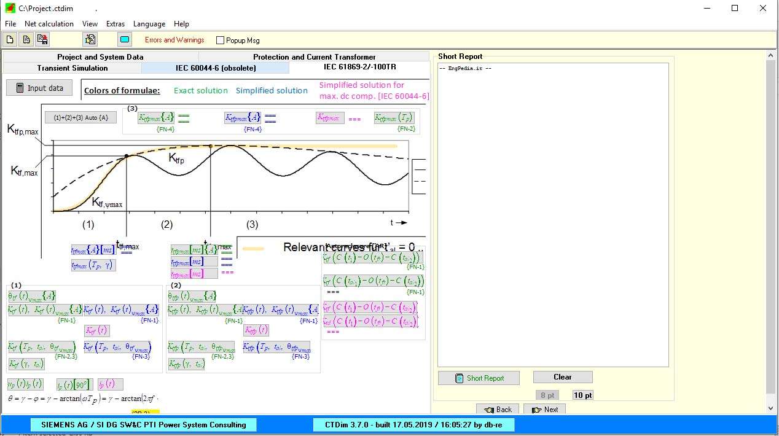This screenshot has width=779, height=436.
Task: Click the cyan rectangle toolbar icon
Action: pos(125,40)
